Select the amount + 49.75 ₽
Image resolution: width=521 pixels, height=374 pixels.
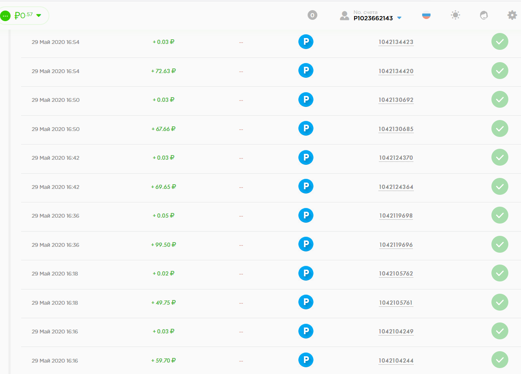[164, 303]
